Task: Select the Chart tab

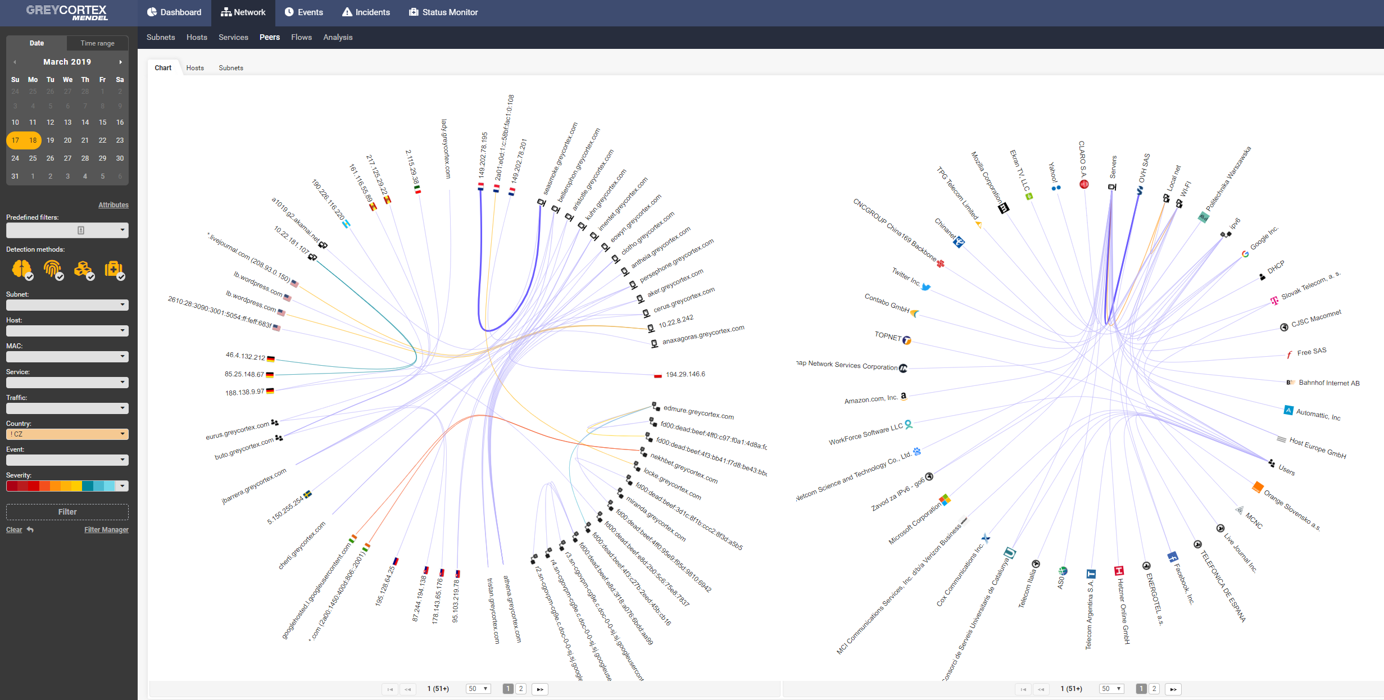Action: (163, 68)
